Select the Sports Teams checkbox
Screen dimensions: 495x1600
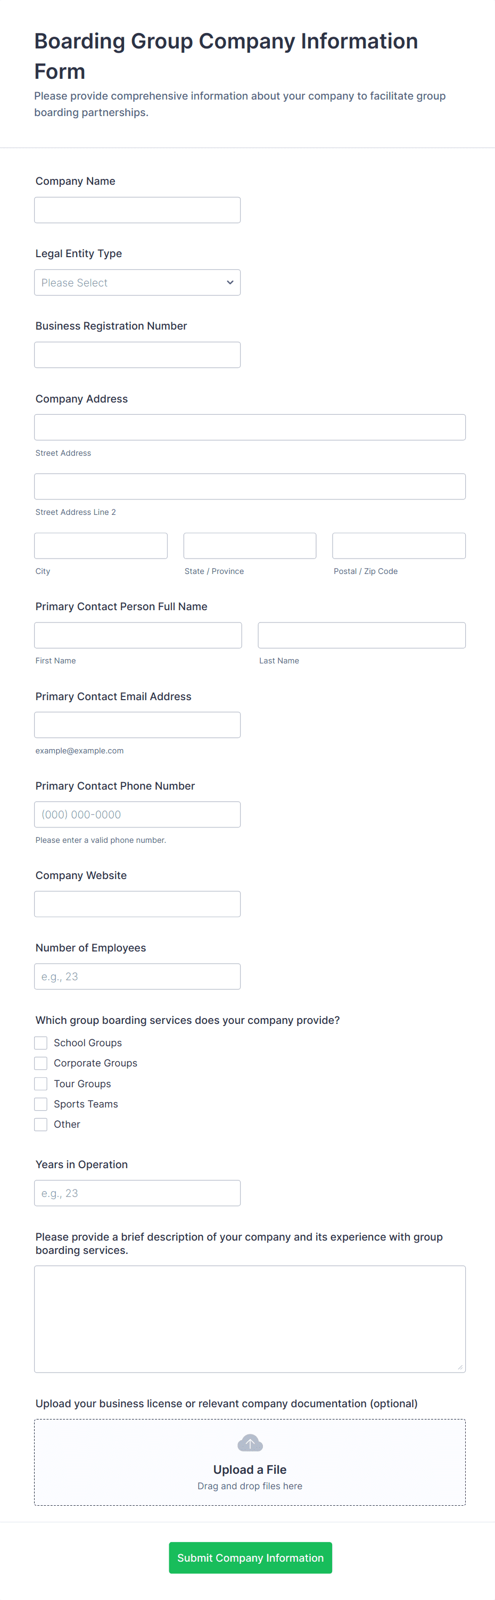(x=41, y=1104)
